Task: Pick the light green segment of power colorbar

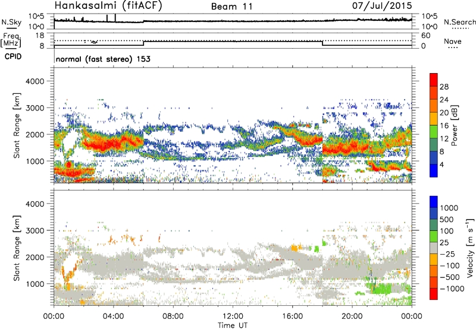Action: tap(434, 132)
